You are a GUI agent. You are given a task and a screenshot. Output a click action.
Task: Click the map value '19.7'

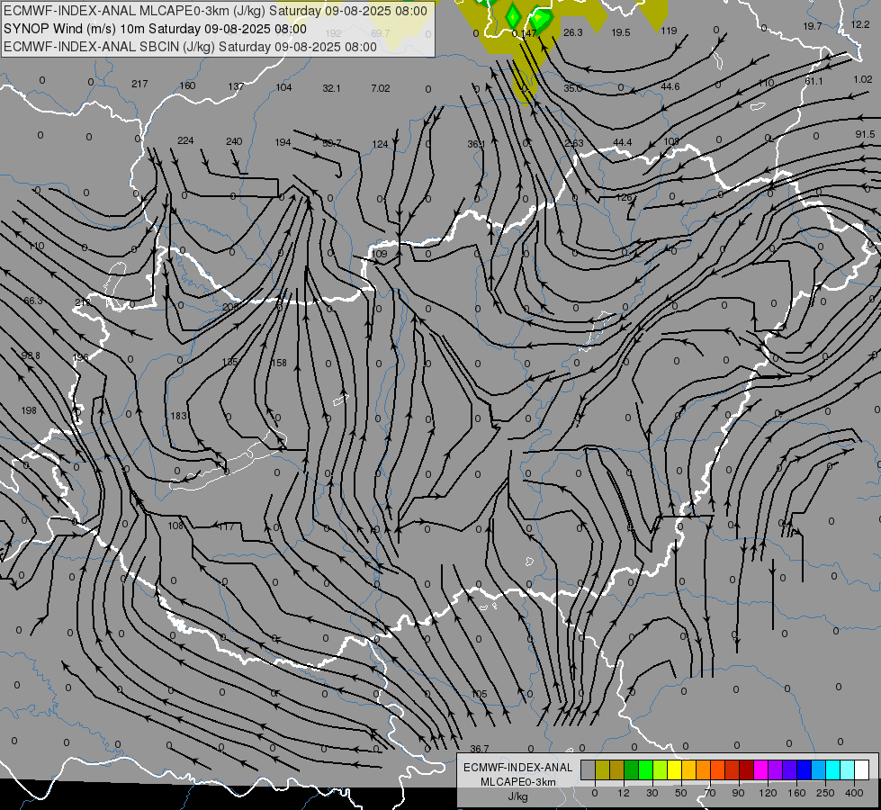813,26
